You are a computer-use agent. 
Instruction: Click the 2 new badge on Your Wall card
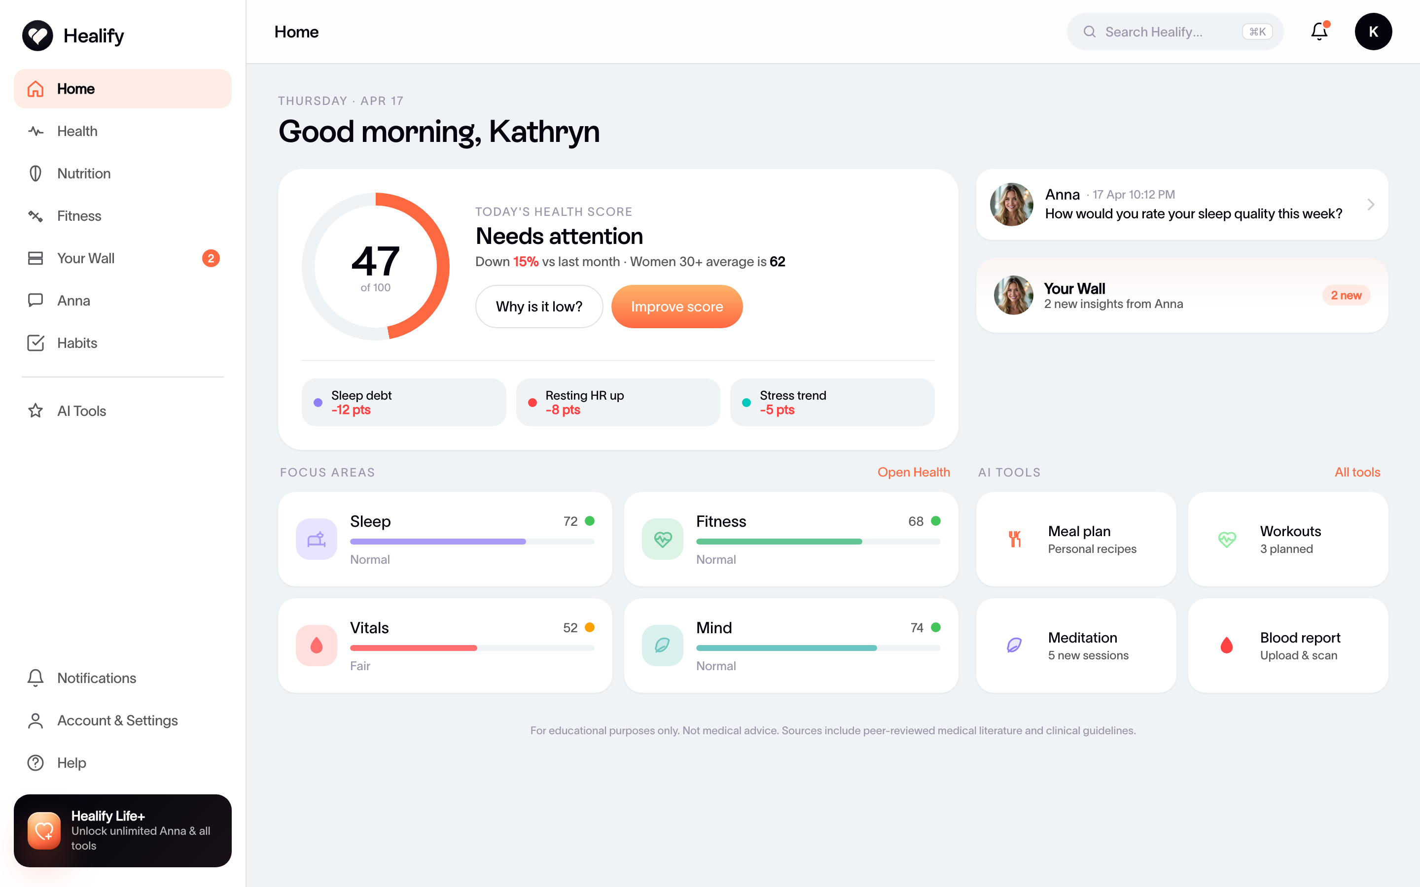pos(1346,295)
